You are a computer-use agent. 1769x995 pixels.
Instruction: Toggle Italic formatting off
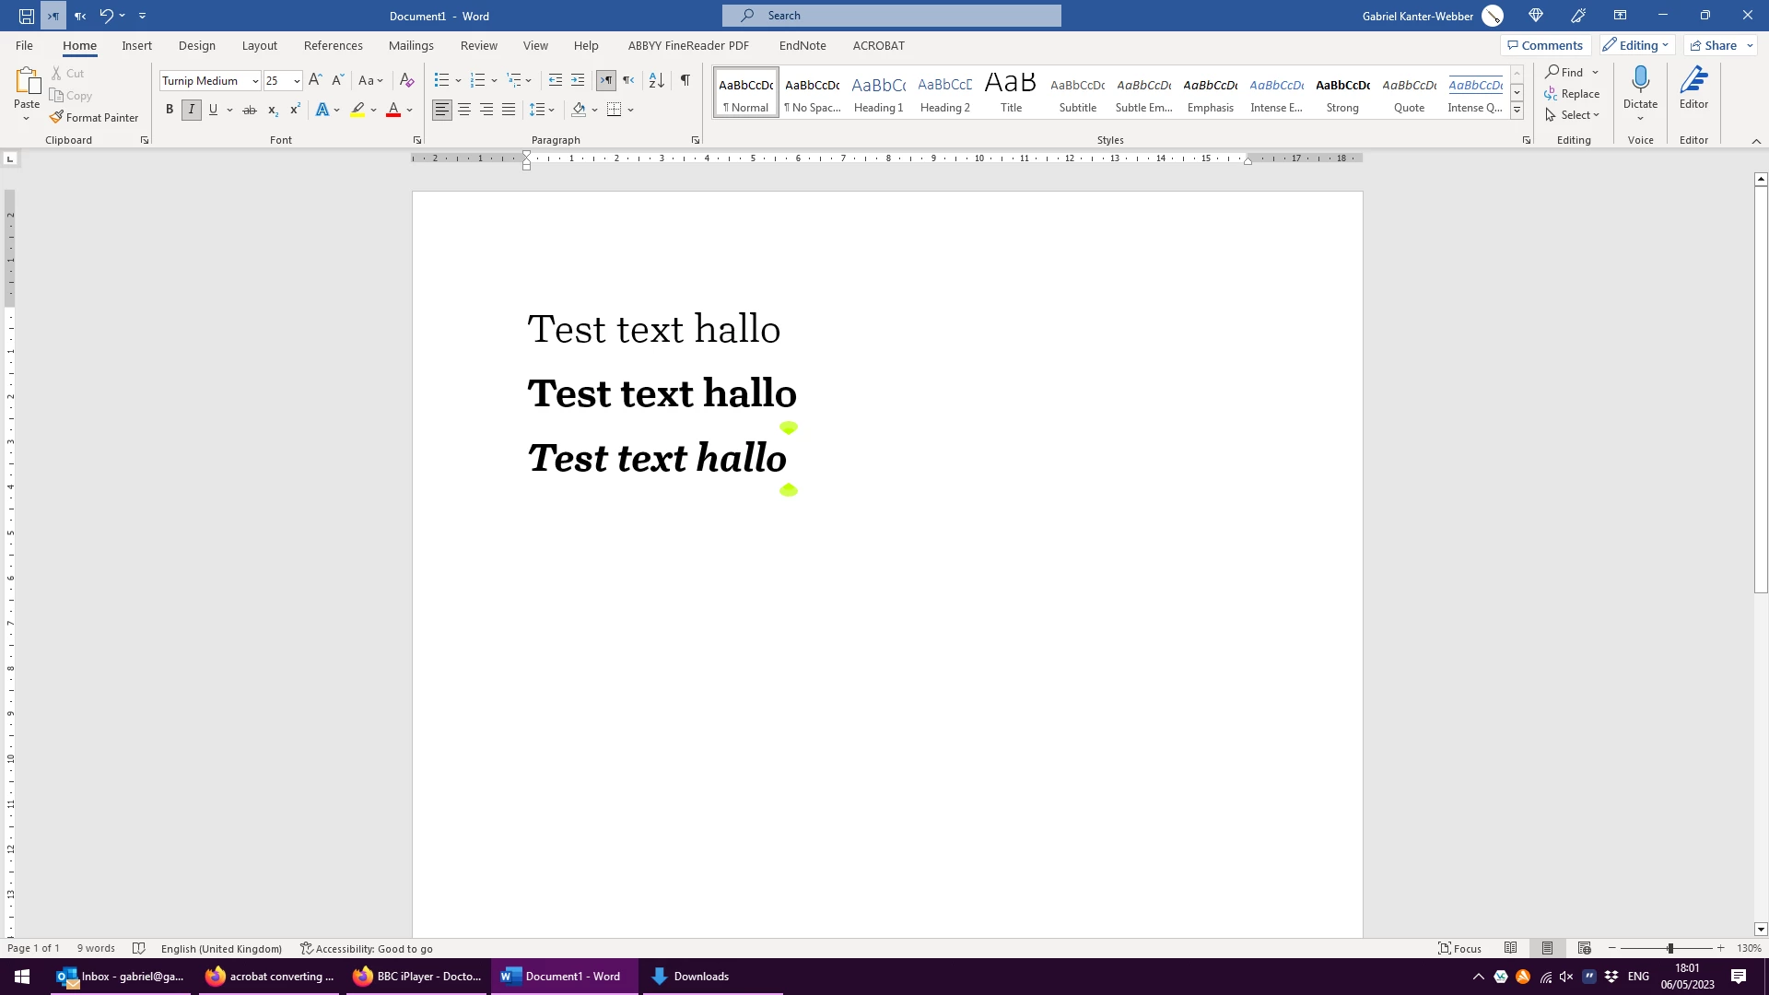[x=192, y=110]
